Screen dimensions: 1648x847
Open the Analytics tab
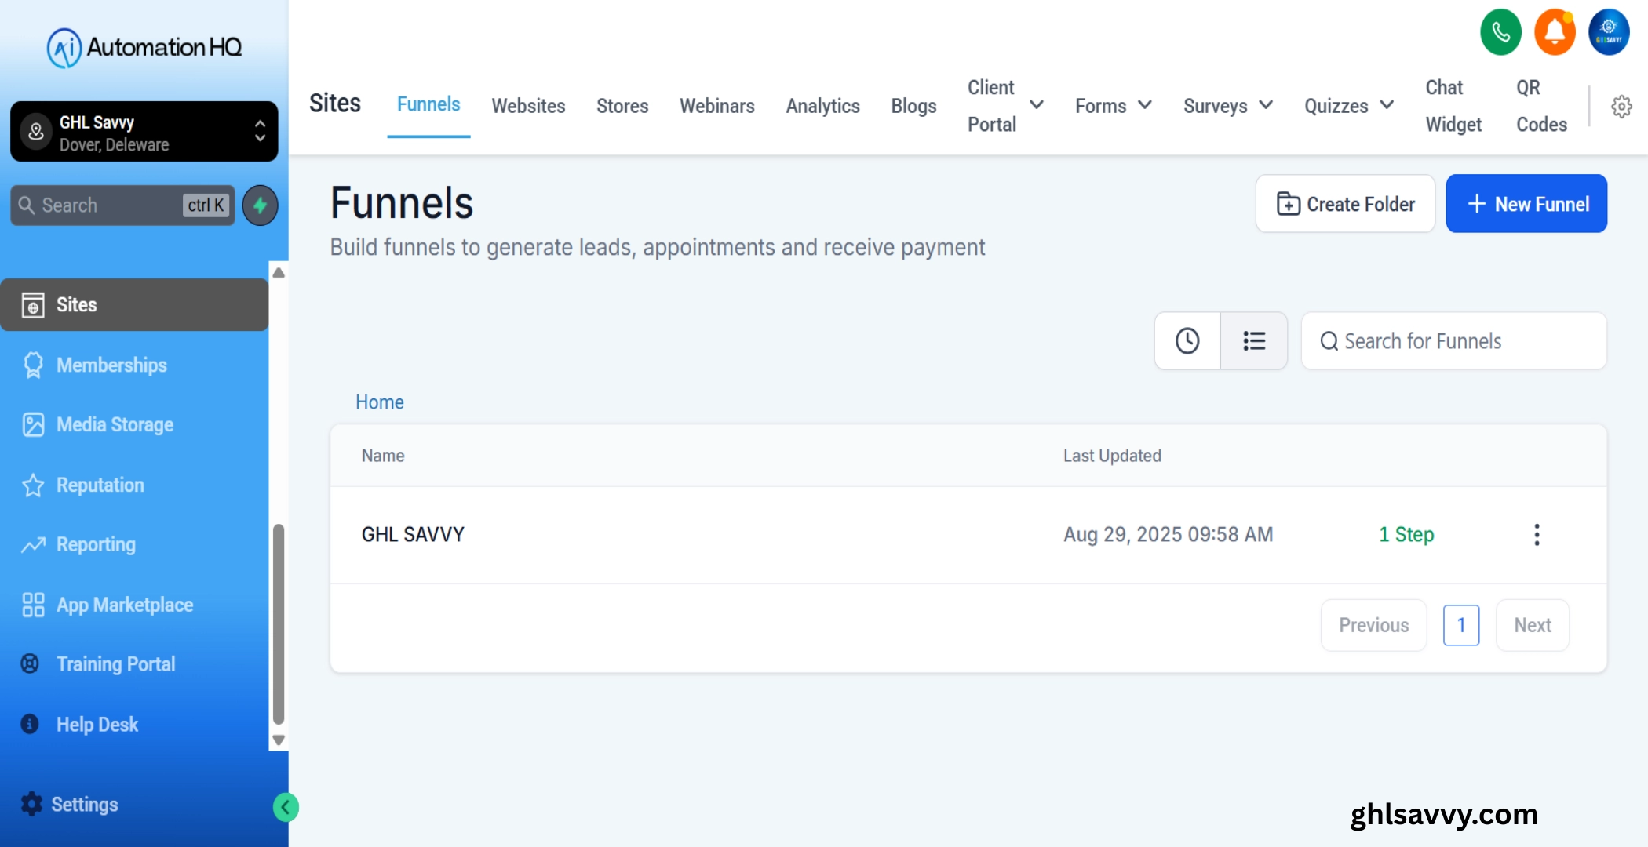(x=822, y=106)
